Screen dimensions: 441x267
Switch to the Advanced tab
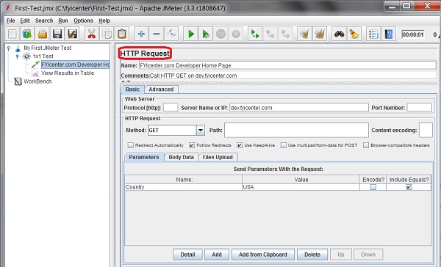point(161,89)
